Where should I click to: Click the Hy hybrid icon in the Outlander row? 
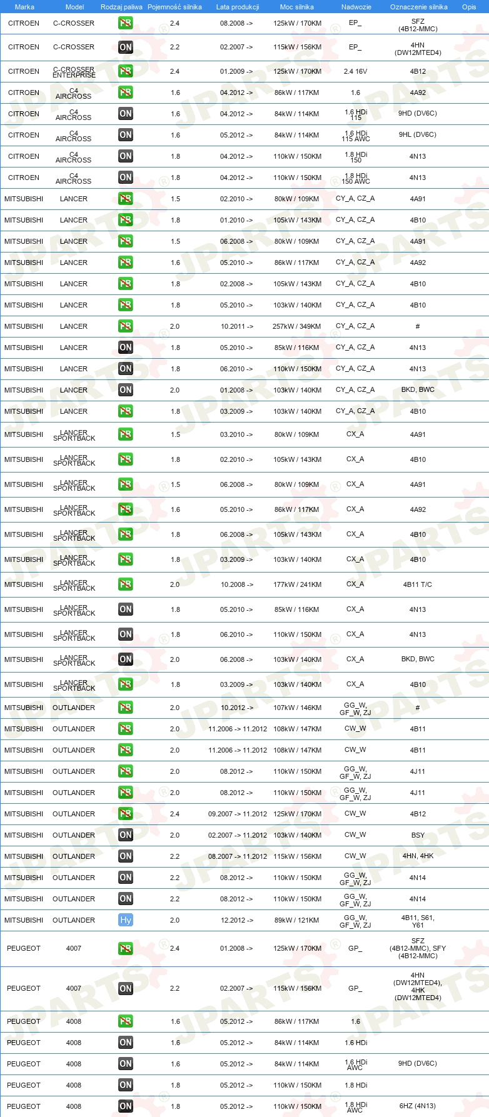(126, 920)
